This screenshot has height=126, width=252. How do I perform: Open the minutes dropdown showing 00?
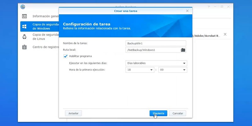tap(173, 70)
